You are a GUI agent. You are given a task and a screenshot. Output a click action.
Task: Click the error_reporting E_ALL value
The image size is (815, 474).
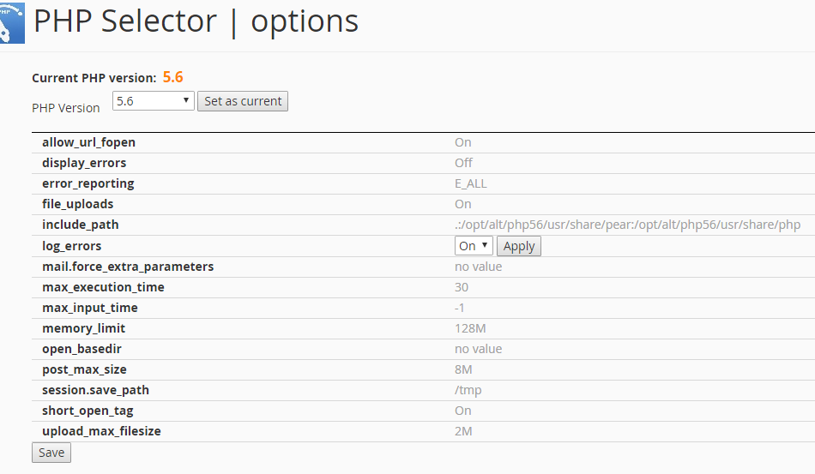[x=471, y=183]
